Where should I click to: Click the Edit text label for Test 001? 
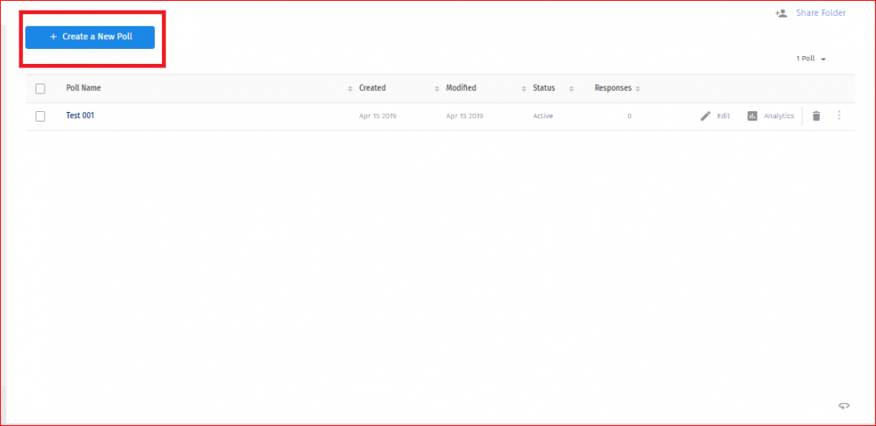pos(724,116)
